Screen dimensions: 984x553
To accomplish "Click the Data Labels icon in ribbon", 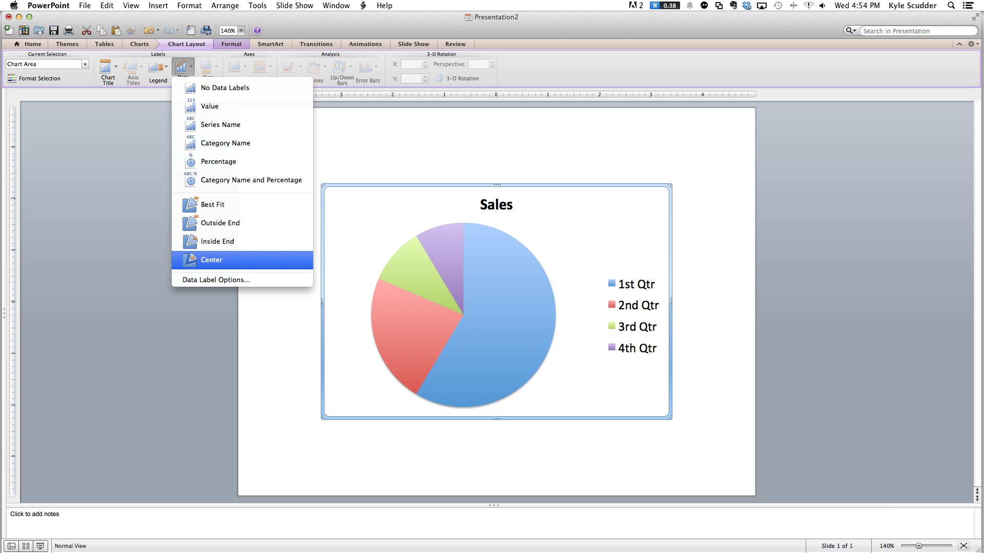I will (x=182, y=68).
